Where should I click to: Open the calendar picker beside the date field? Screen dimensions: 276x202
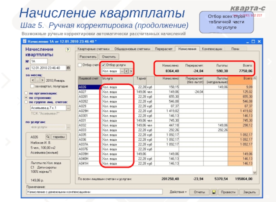(68, 68)
